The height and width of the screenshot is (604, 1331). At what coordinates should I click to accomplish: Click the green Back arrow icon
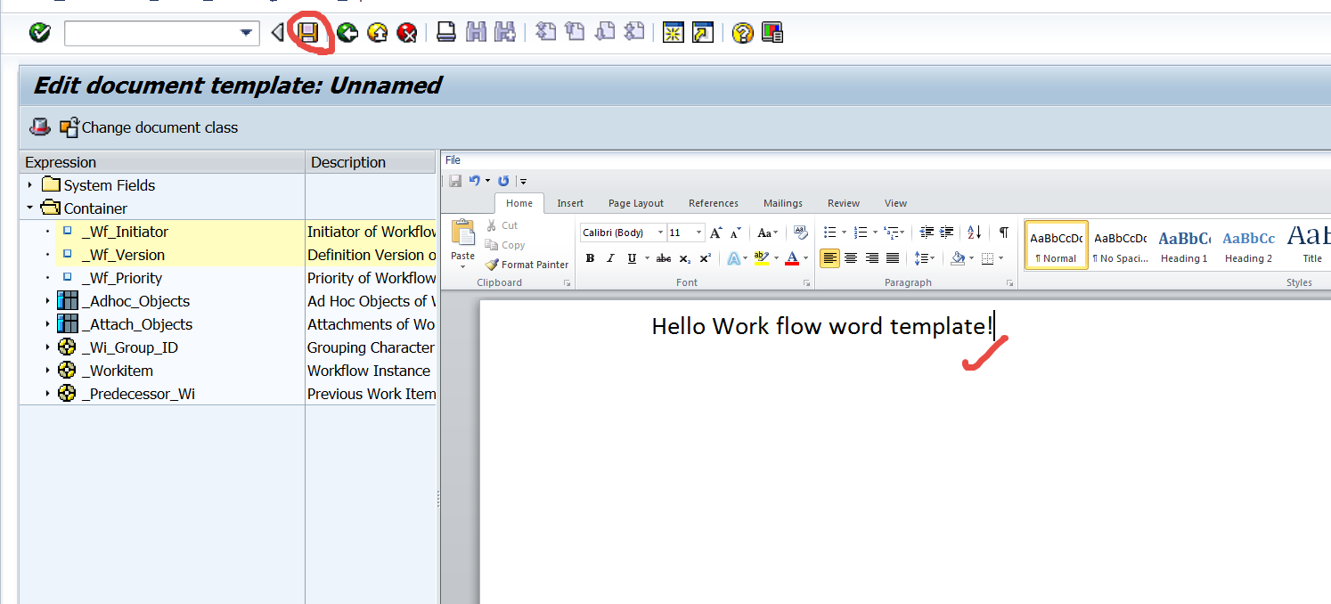coord(347,32)
